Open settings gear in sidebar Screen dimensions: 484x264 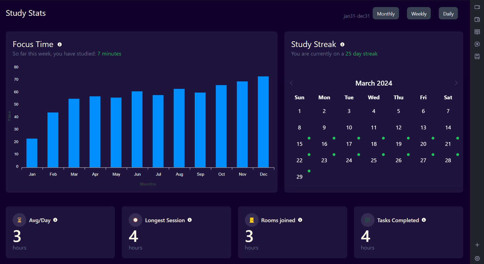click(477, 258)
